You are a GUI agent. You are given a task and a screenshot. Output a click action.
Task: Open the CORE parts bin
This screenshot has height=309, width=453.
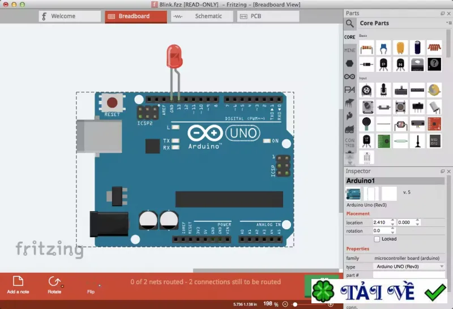[x=349, y=37]
